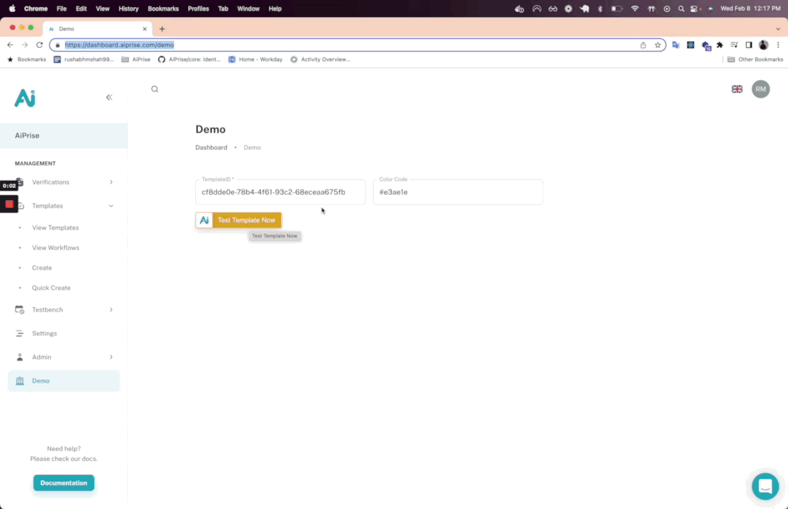Screen dimensions: 788x509
Task: Open the search magnifier icon
Action: [x=155, y=89]
